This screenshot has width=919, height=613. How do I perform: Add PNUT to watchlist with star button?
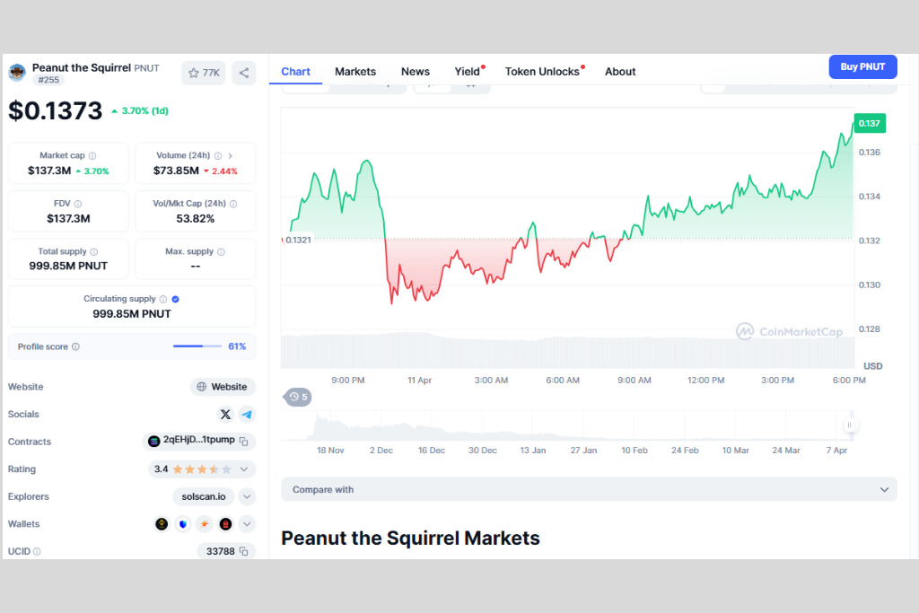point(204,74)
